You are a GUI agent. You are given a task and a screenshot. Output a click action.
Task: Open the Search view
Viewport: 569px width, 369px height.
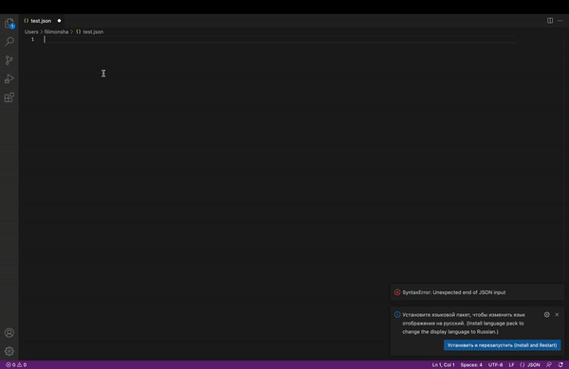9,42
